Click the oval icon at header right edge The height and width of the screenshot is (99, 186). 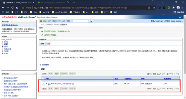180,17
